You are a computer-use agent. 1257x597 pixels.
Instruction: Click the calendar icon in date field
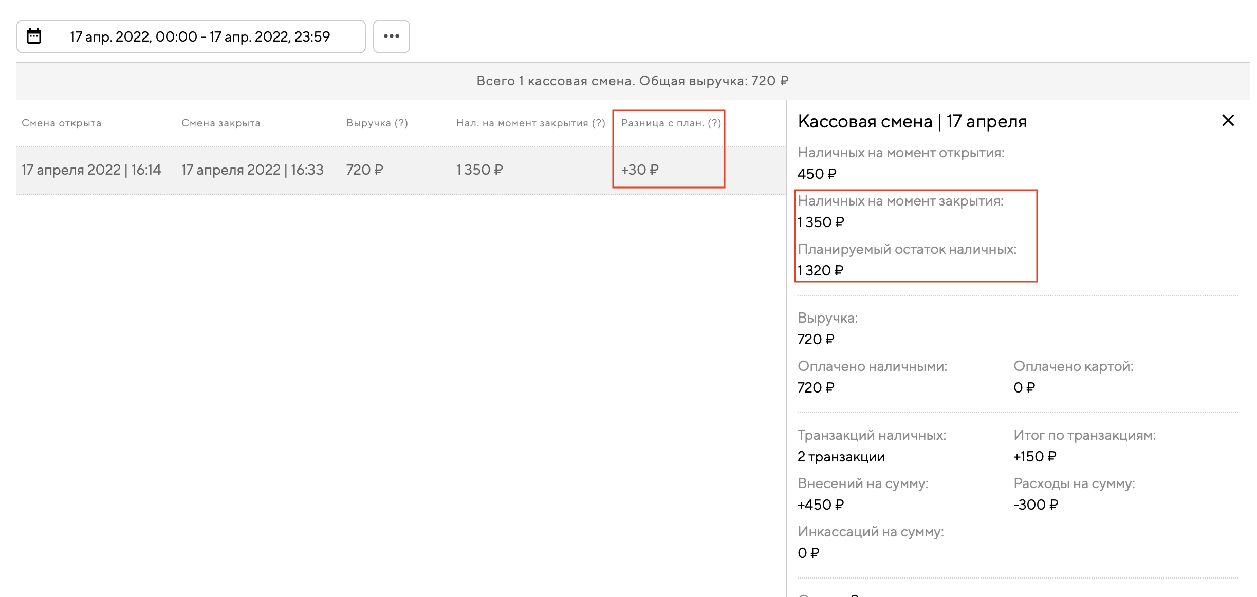pyautogui.click(x=34, y=36)
